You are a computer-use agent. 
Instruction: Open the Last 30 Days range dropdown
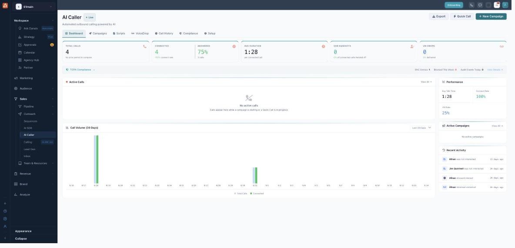(x=421, y=128)
